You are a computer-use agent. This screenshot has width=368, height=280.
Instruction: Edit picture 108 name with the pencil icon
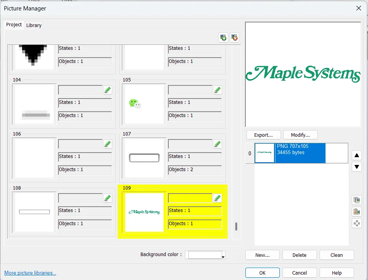[x=108, y=198]
